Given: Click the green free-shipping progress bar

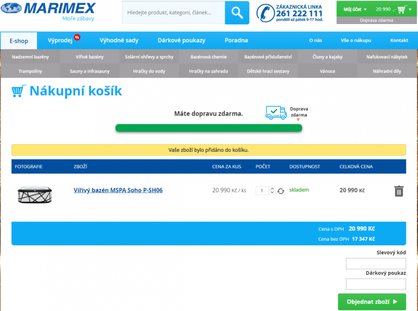Looking at the screenshot, I should pyautogui.click(x=208, y=128).
